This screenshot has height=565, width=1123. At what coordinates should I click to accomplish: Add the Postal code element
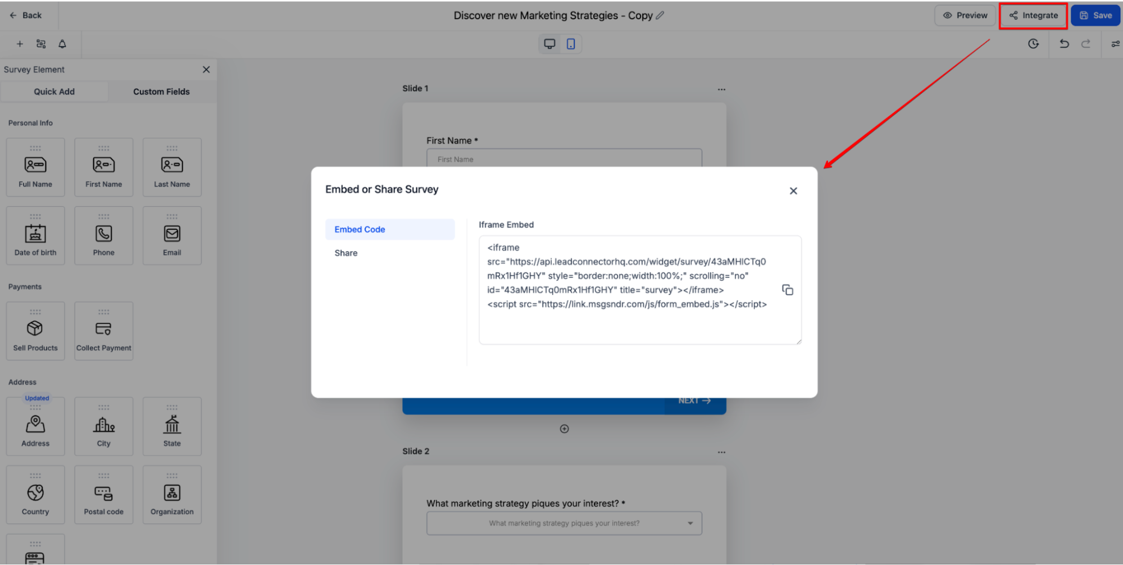[104, 495]
